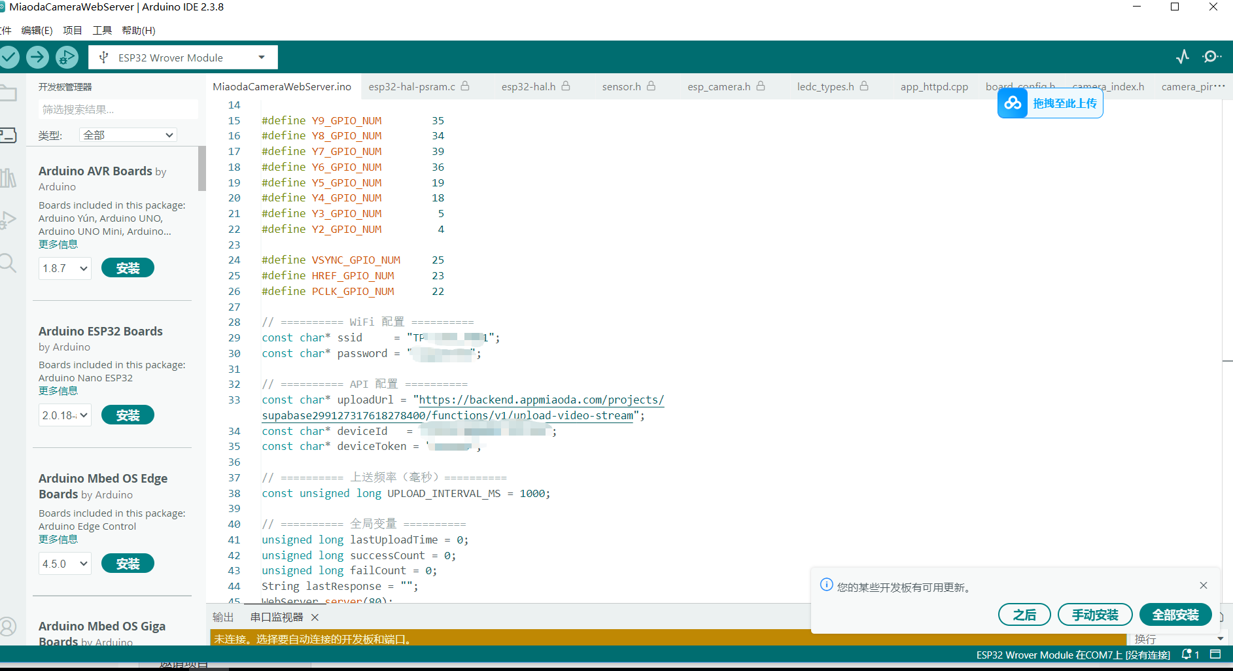Open the 工具 menu
Image resolution: width=1233 pixels, height=671 pixels.
[102, 31]
